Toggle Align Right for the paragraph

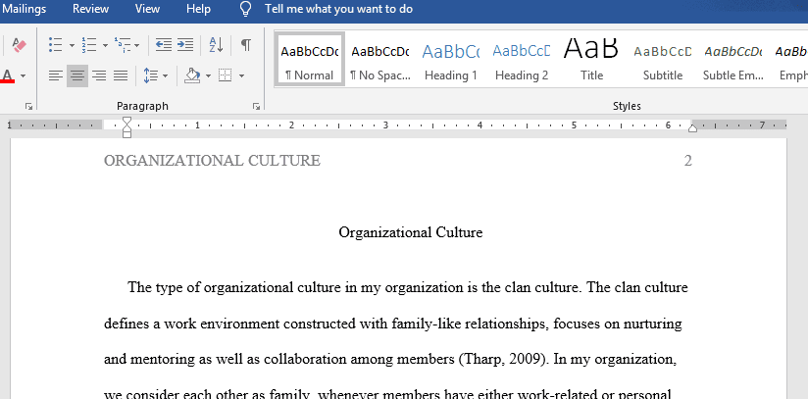tap(99, 76)
